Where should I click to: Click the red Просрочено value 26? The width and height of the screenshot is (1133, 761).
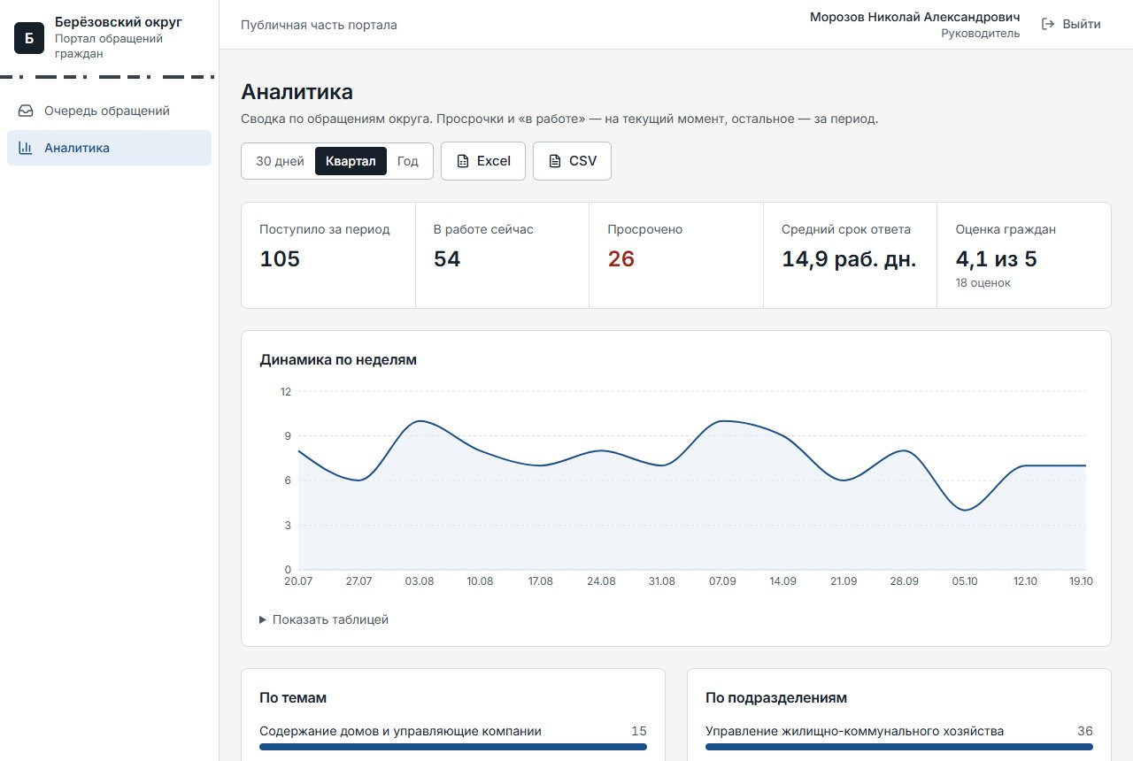click(621, 259)
